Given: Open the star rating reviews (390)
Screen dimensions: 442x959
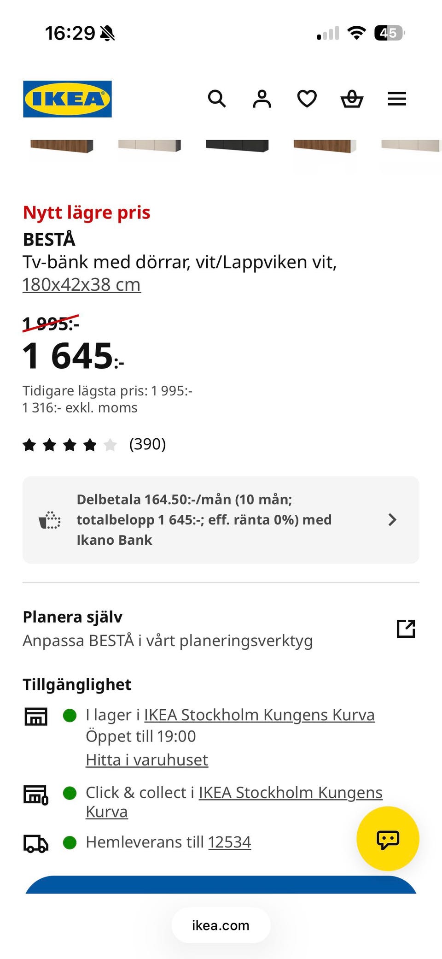Looking at the screenshot, I should coord(94,445).
